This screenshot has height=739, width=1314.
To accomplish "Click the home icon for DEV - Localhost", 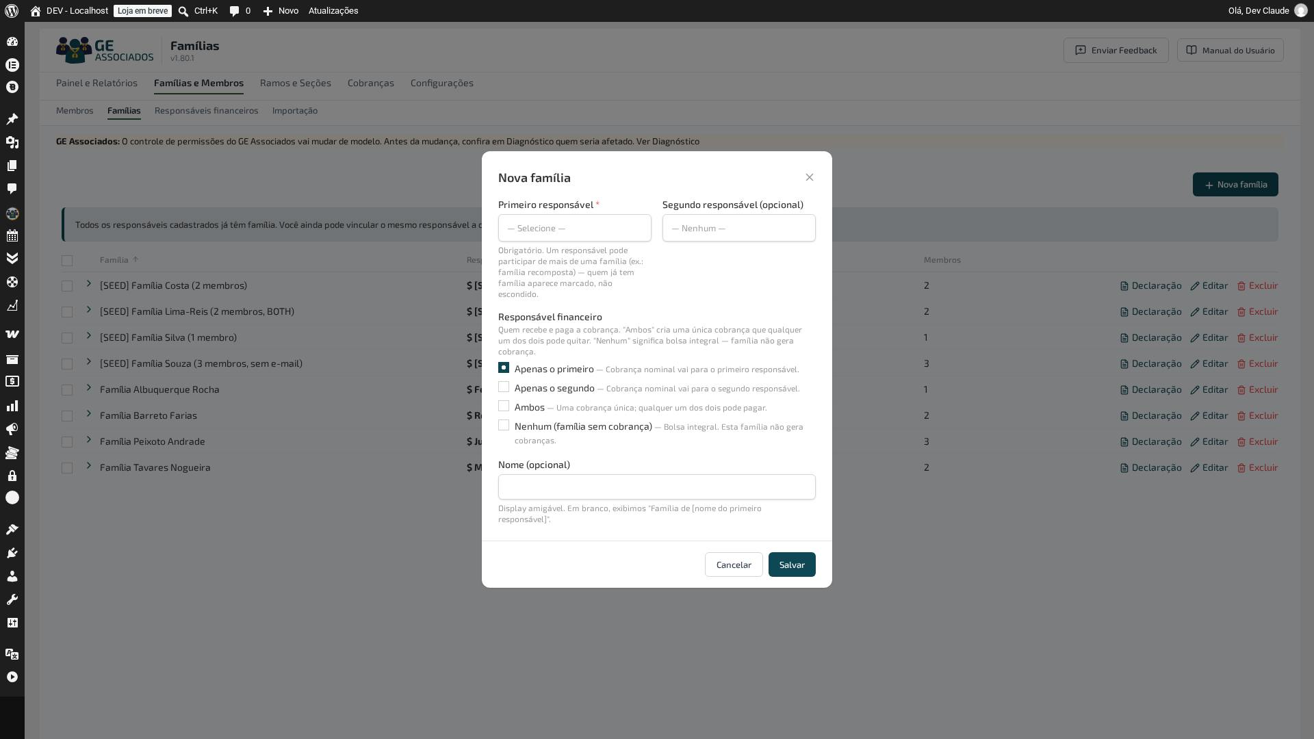I will [x=36, y=11].
